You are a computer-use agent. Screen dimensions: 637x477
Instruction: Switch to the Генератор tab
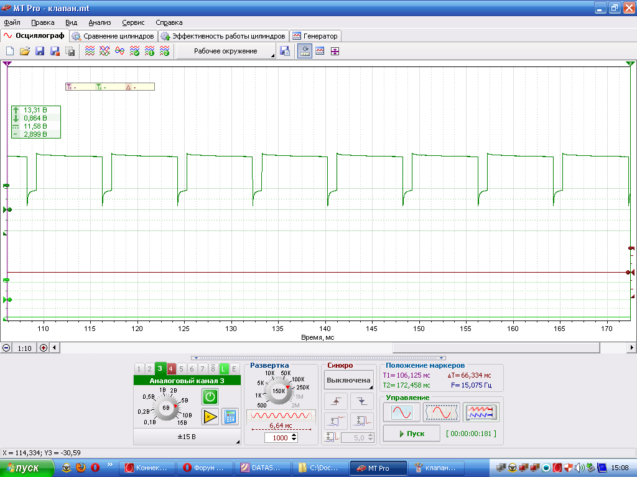pyautogui.click(x=315, y=35)
